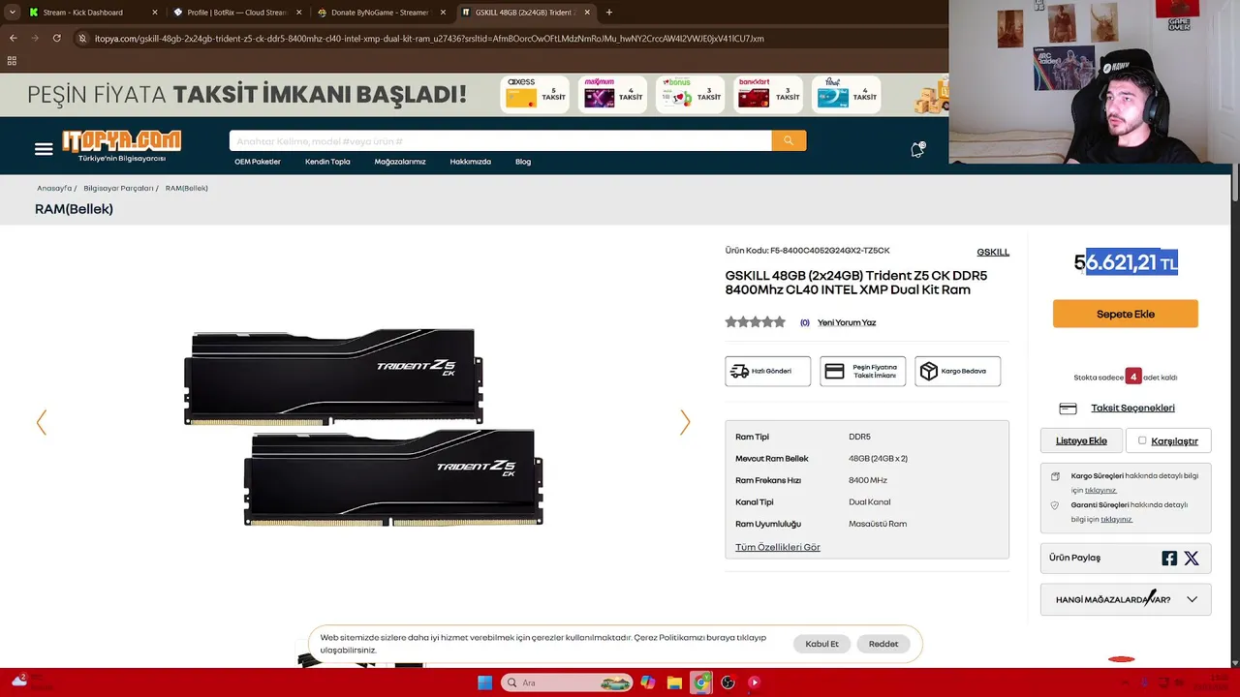Open the Mağazalarımız menu item
Image resolution: width=1240 pixels, height=697 pixels.
coord(400,162)
